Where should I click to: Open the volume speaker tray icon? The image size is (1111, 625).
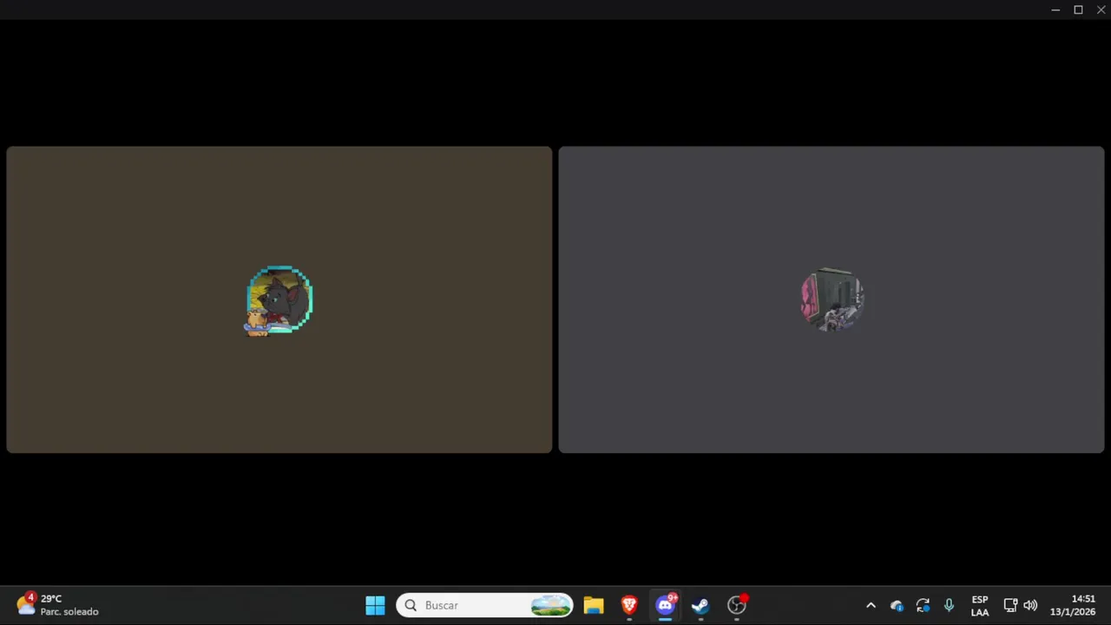(x=1030, y=605)
